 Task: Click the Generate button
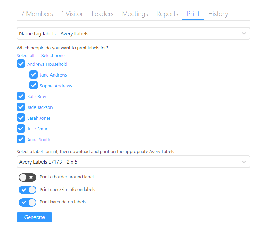(34, 217)
